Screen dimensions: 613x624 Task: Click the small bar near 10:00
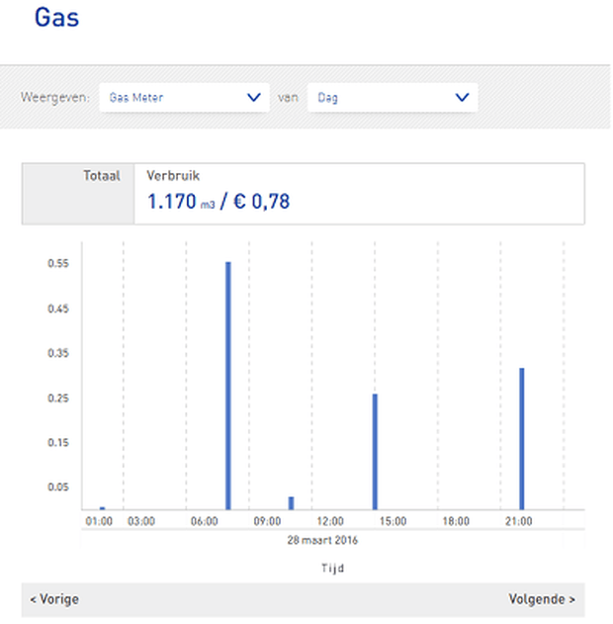pos(291,503)
